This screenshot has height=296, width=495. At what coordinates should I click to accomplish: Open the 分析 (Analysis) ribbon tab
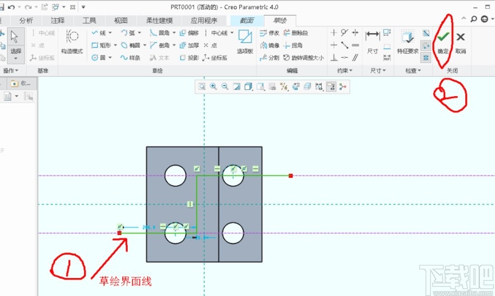26,21
